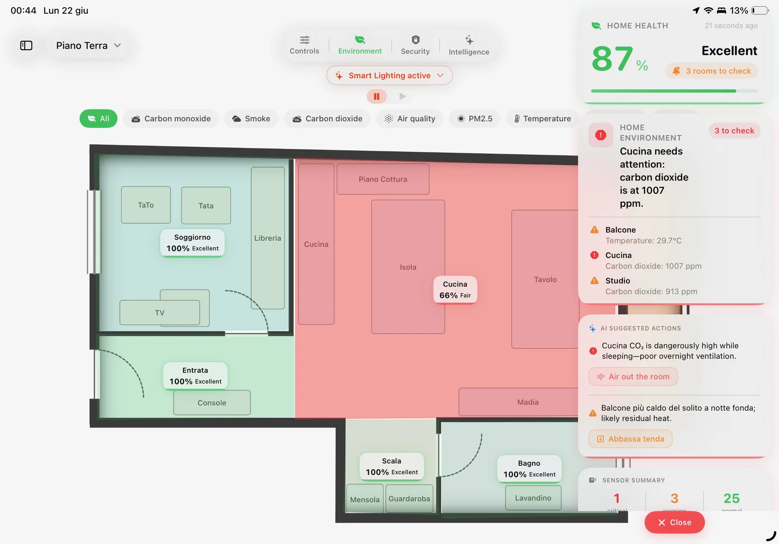The width and height of the screenshot is (779, 544).
Task: Open the Soggiorno 100% Excellent label
Action: 192,243
